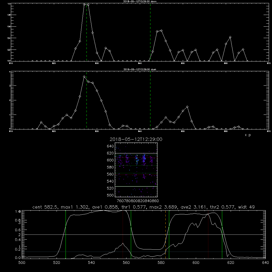Click the '2018-05-12T12:29:00 dusk' plot title

pyautogui.click(x=140, y=69)
